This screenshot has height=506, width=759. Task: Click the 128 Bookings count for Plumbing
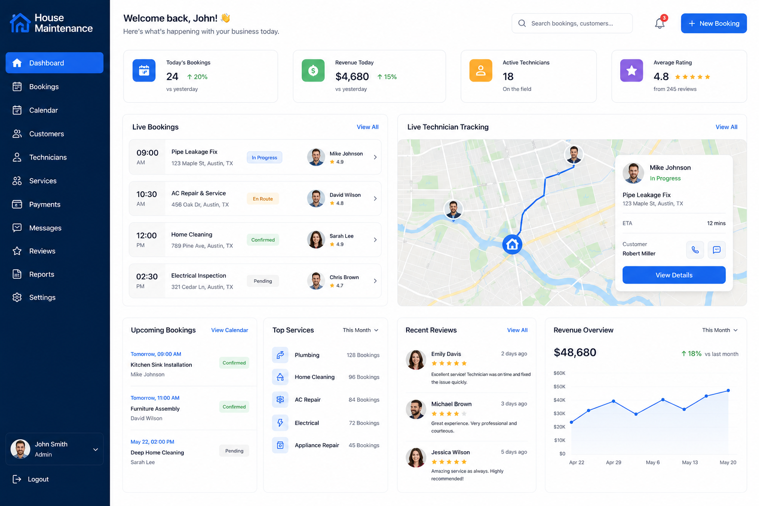363,355
